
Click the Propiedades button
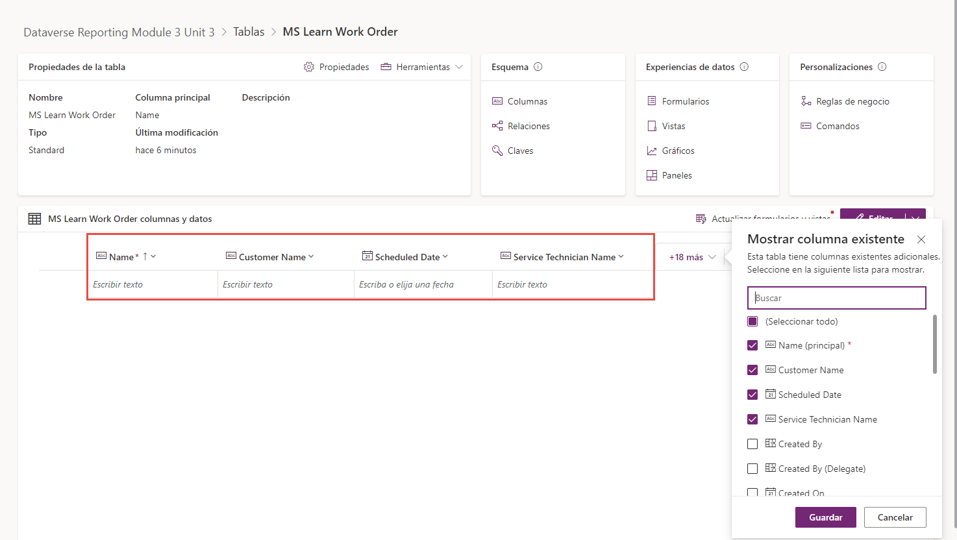pyautogui.click(x=336, y=67)
